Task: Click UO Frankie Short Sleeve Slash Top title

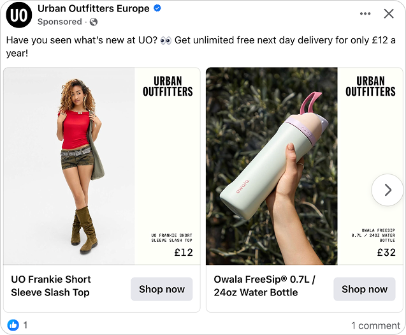Action: [51, 286]
